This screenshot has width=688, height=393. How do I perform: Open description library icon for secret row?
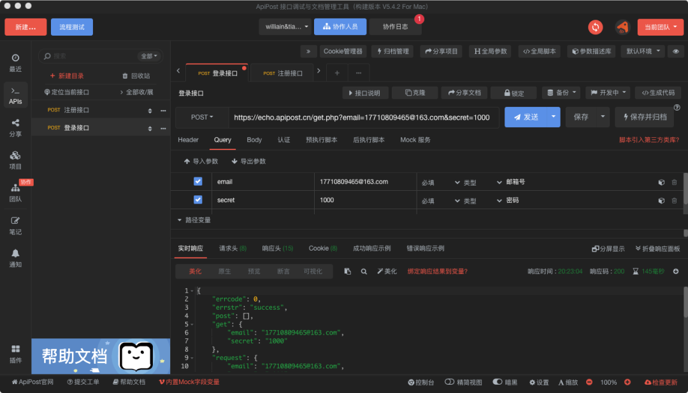click(x=661, y=200)
